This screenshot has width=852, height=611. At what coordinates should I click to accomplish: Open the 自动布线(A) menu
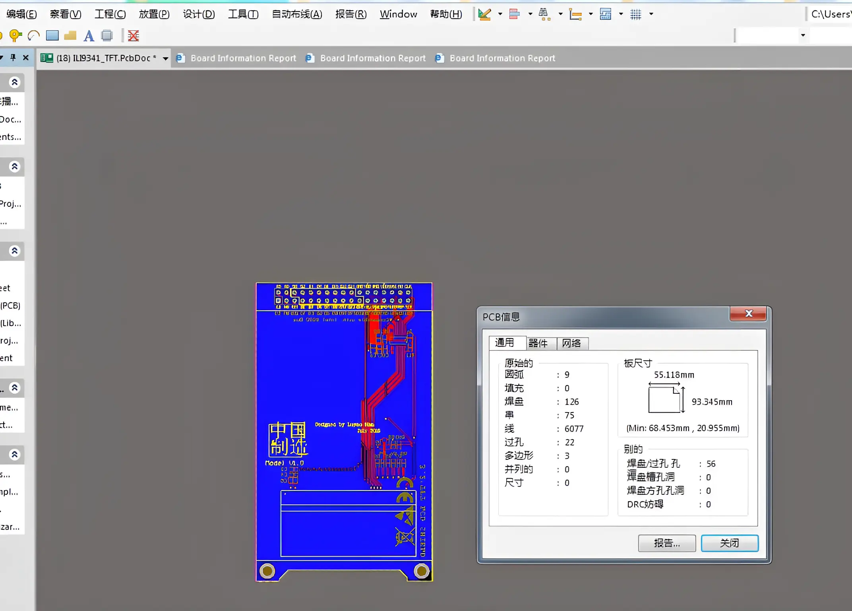[296, 14]
